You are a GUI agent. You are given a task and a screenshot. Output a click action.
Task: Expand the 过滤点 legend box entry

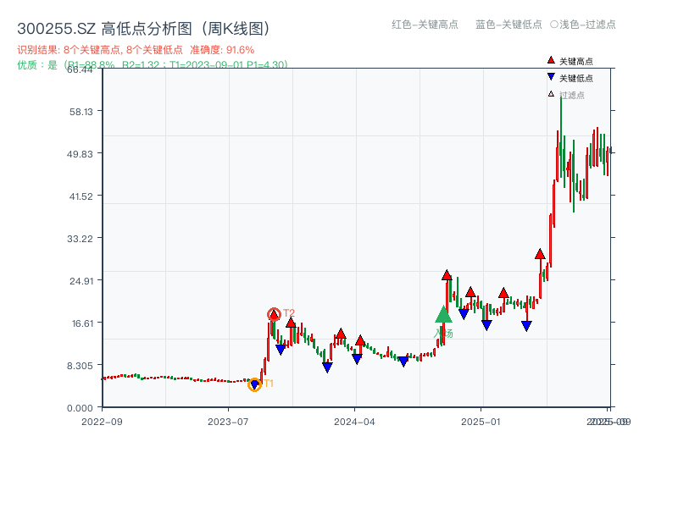click(573, 94)
